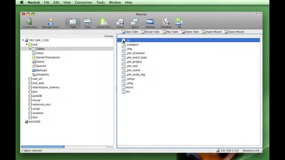Click the Backup toolbar icon
The width and height of the screenshot is (285, 160).
point(150,23)
